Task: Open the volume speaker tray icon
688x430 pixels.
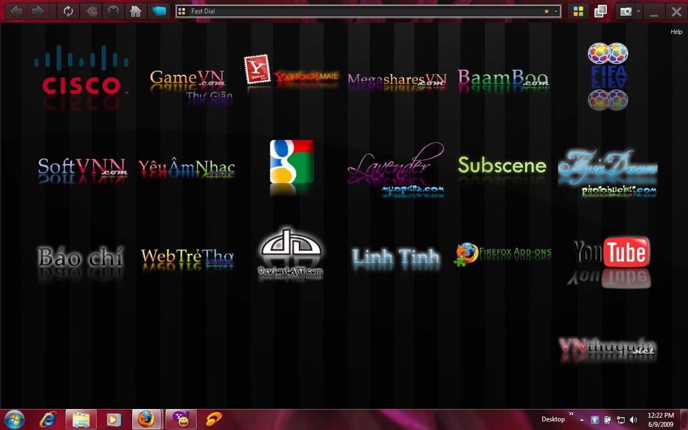Action: [x=634, y=420]
